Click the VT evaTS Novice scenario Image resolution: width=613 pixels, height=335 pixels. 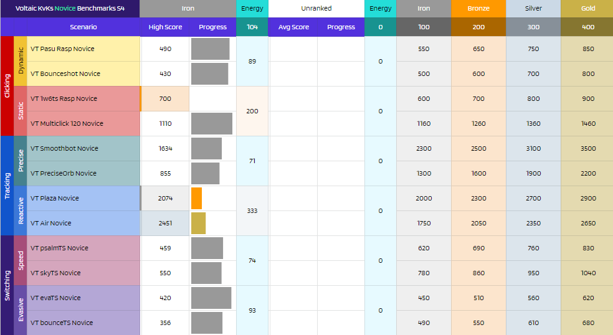point(83,298)
